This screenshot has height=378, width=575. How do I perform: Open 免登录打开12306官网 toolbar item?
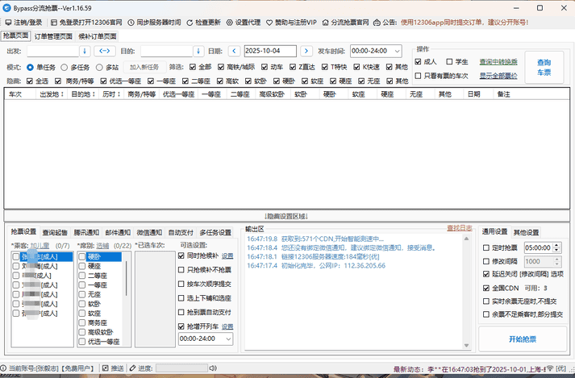[x=86, y=23]
